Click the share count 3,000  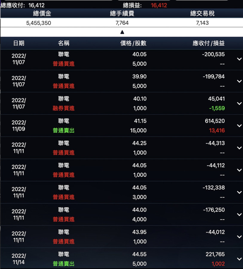(139, 197)
